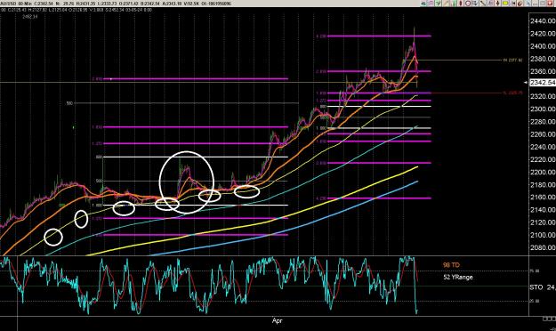Click the orange 98 TD label
Image resolution: width=556 pixels, height=331 pixels.
(x=451, y=265)
